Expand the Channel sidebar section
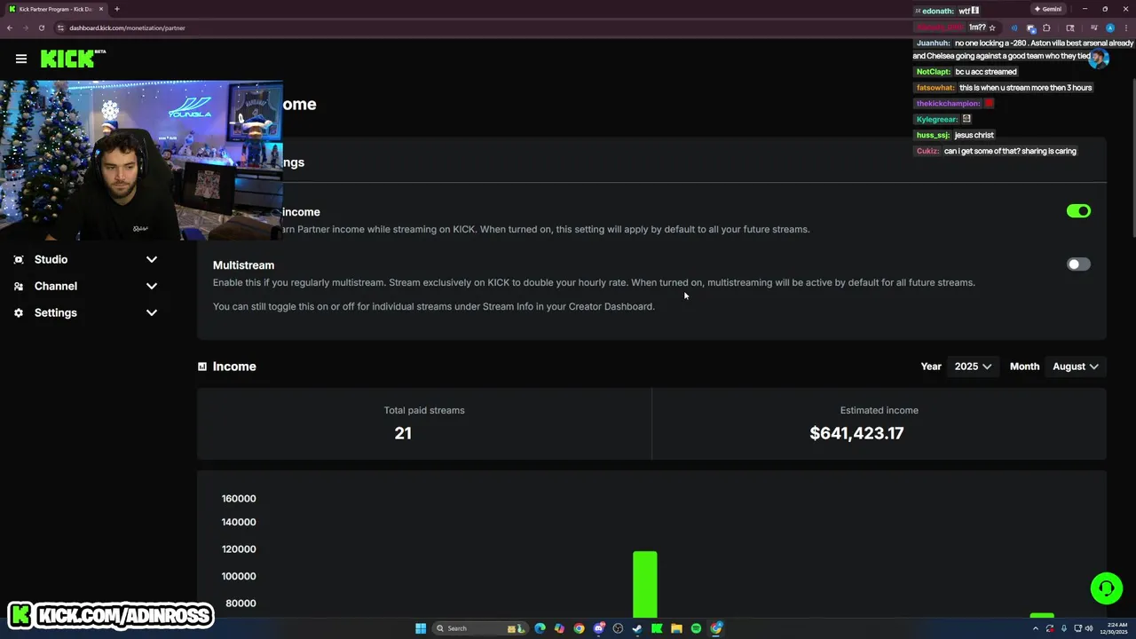Image resolution: width=1136 pixels, height=639 pixels. [x=152, y=286]
